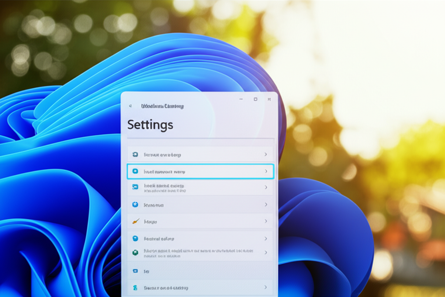Open the cyan-highlighted settings row
The image size is (445, 297).
(x=200, y=171)
